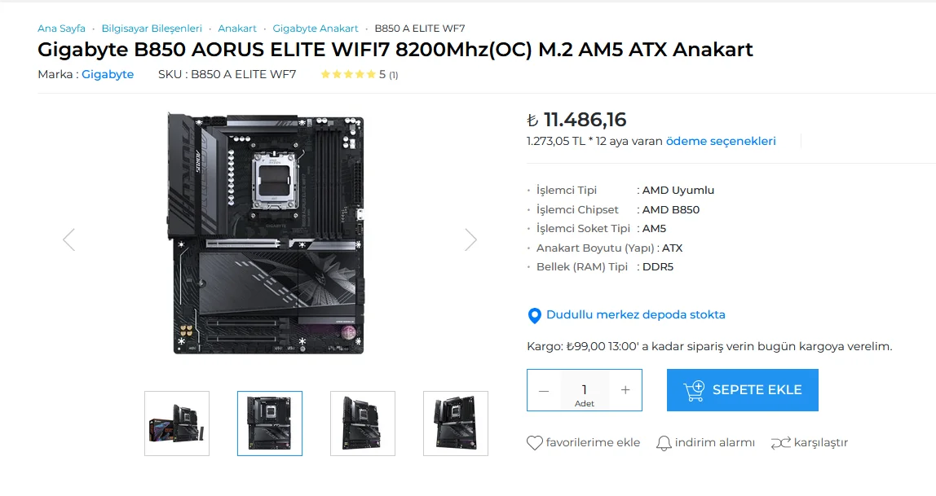Click the location pin stock icon
The width and height of the screenshot is (936, 496).
pyautogui.click(x=534, y=315)
